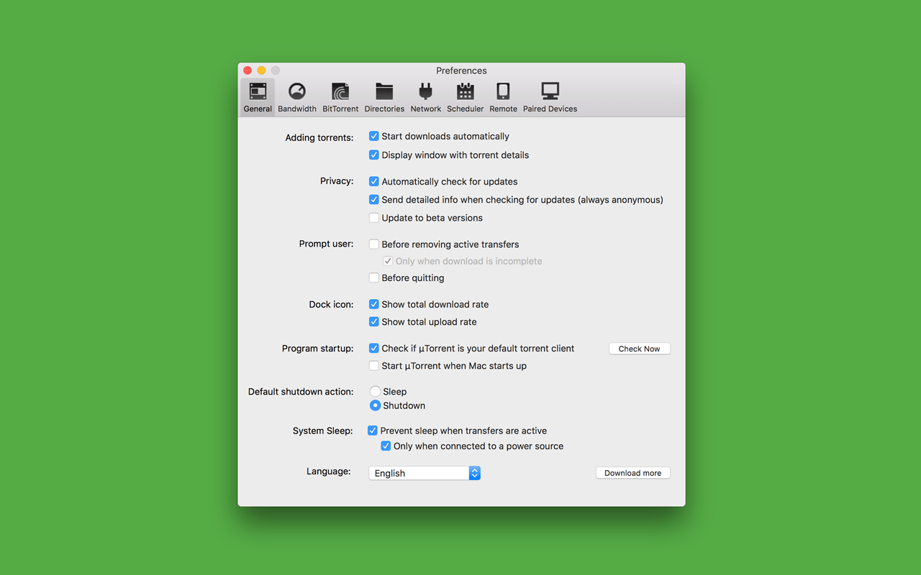921x575 pixels.
Task: Select Sleep as the default shutdown action
Action: pos(375,392)
